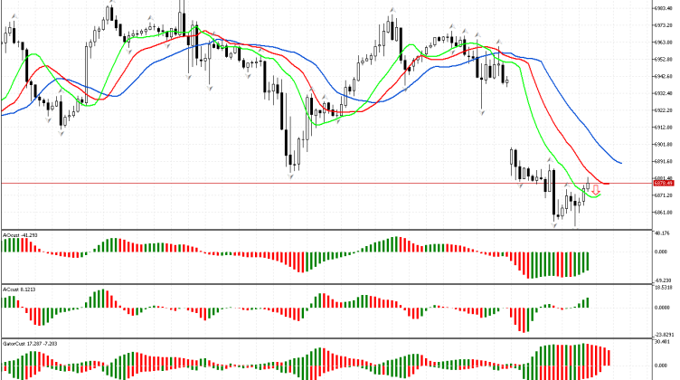Select the blue Alligator jaw line's right end
This screenshot has height=380, width=680.
(x=621, y=163)
